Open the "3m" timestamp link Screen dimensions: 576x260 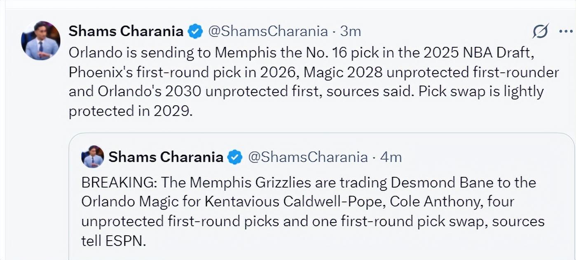(351, 31)
